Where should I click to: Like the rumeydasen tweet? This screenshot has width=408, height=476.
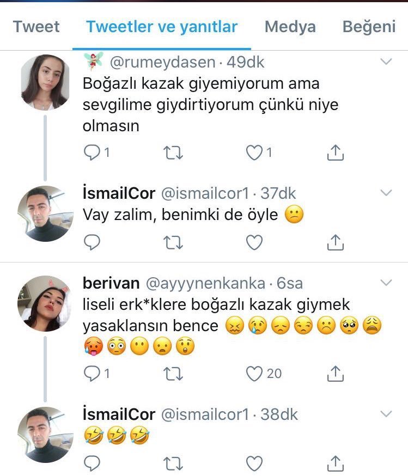[x=254, y=153]
